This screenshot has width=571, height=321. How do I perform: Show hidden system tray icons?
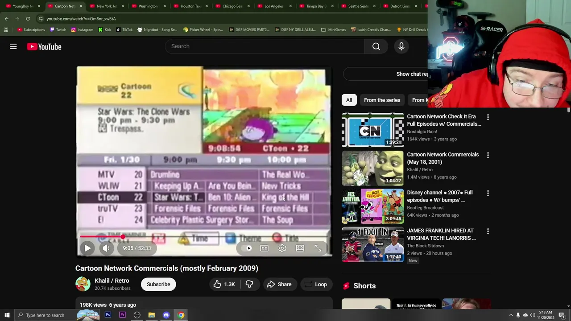[x=511, y=315]
